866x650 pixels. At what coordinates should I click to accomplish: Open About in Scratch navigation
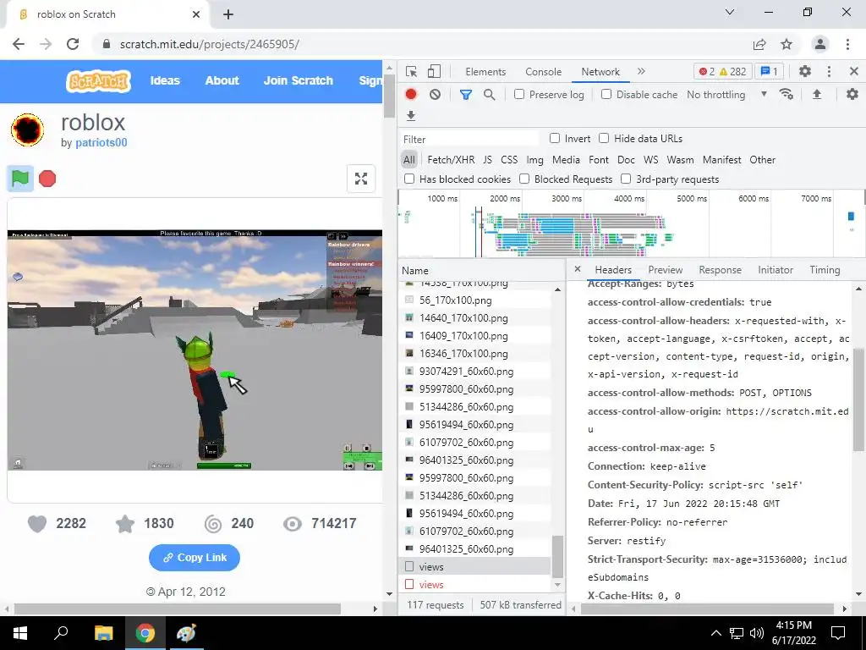point(222,80)
